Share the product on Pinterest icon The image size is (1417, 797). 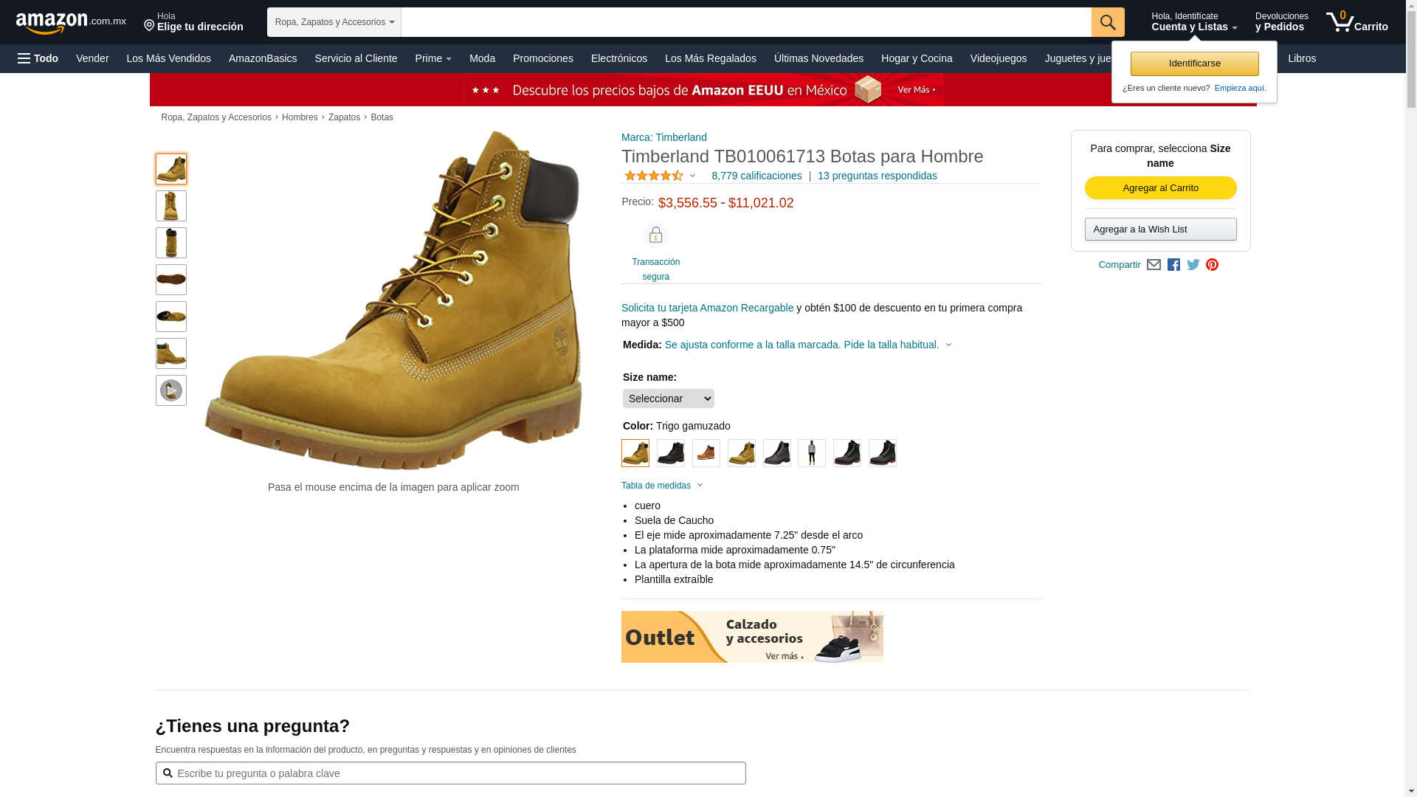coord(1212,265)
